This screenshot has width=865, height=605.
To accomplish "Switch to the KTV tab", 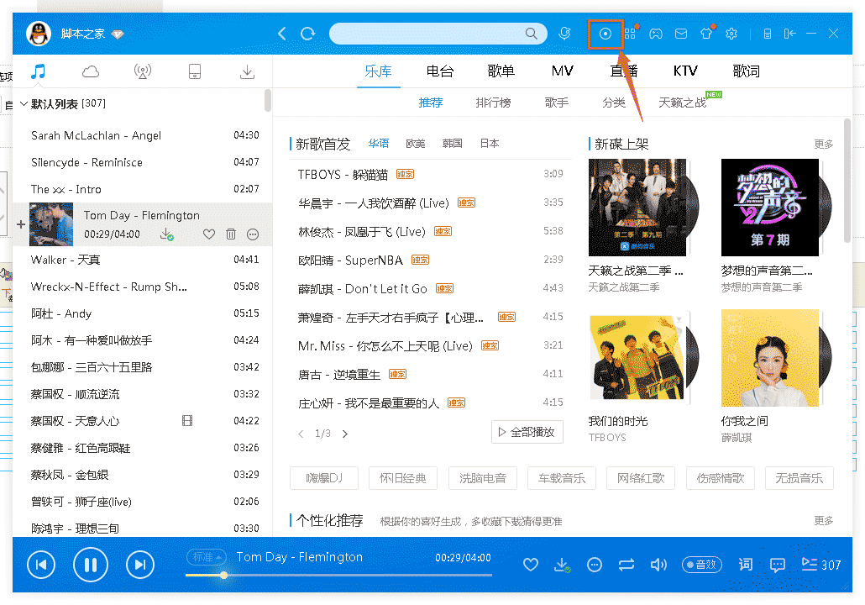I will point(685,71).
